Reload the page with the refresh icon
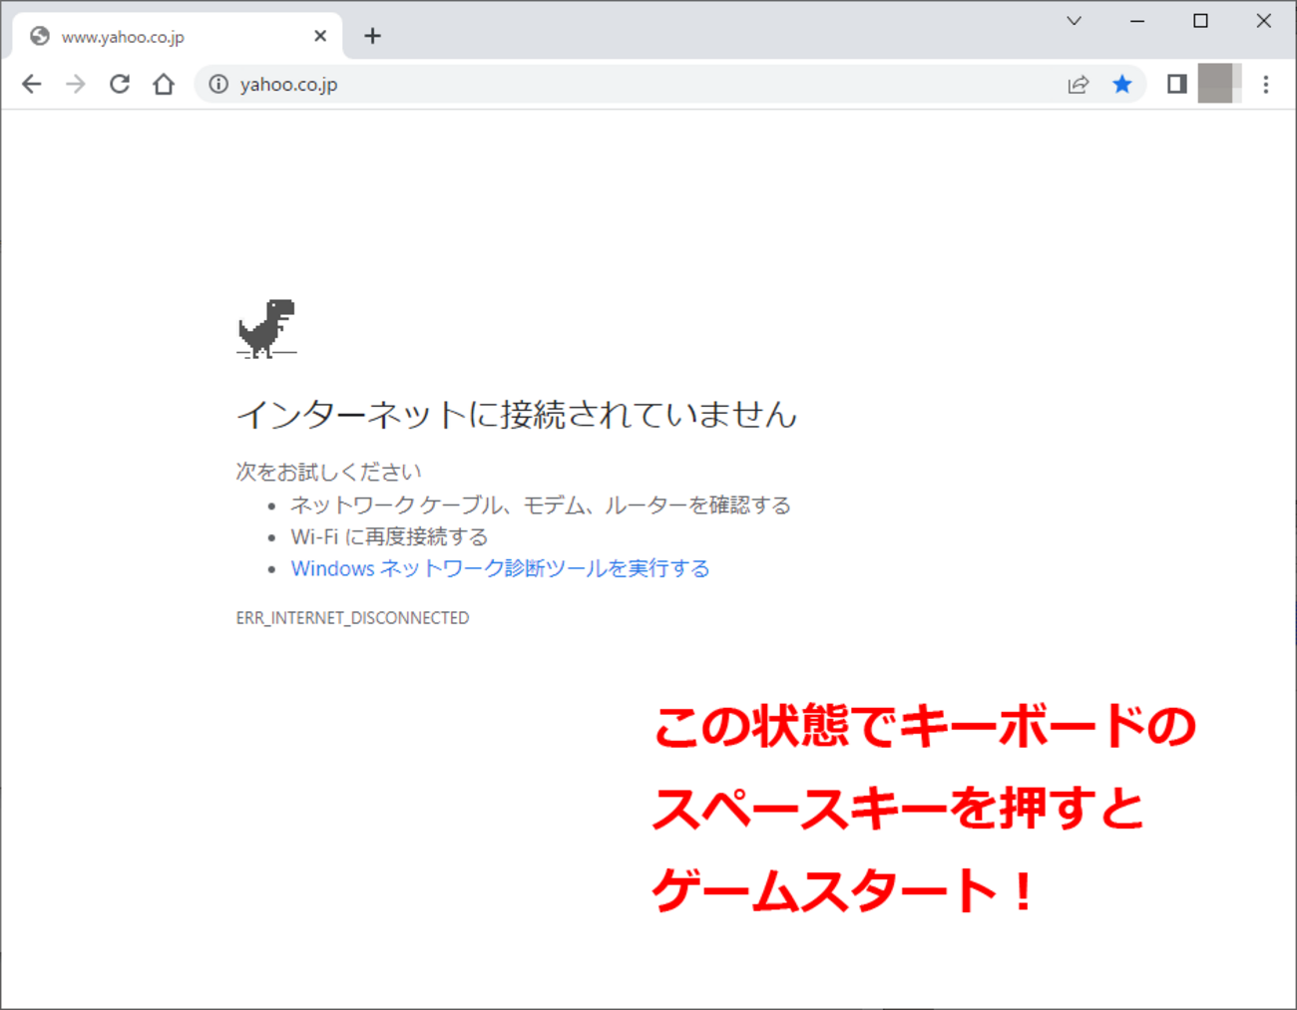Viewport: 1297px width, 1010px height. tap(120, 85)
